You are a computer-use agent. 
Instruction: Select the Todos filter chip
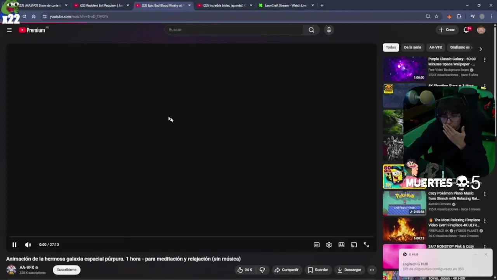[x=391, y=47]
